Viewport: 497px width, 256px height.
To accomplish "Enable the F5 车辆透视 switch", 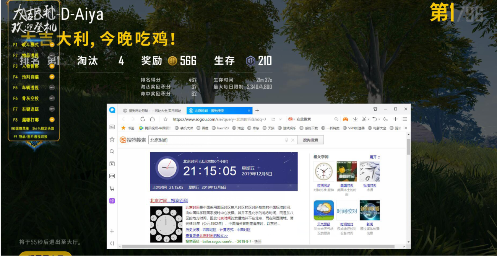I will click(x=52, y=88).
